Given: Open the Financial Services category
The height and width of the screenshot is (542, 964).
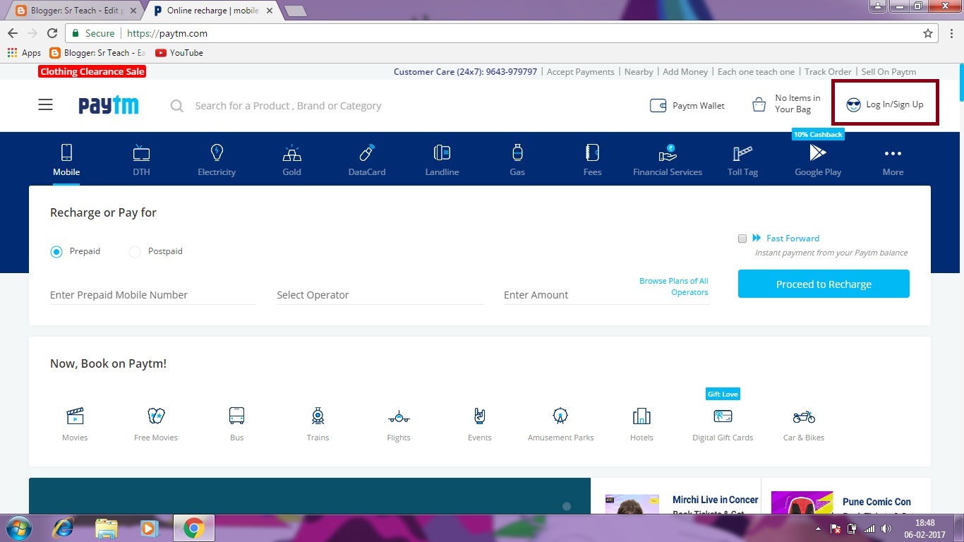Looking at the screenshot, I should 667,159.
